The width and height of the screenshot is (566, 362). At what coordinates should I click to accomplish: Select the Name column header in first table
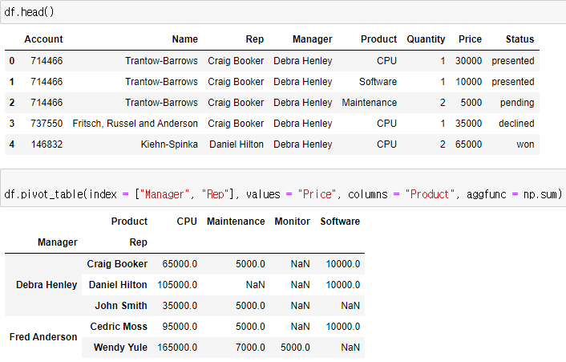[x=185, y=39]
